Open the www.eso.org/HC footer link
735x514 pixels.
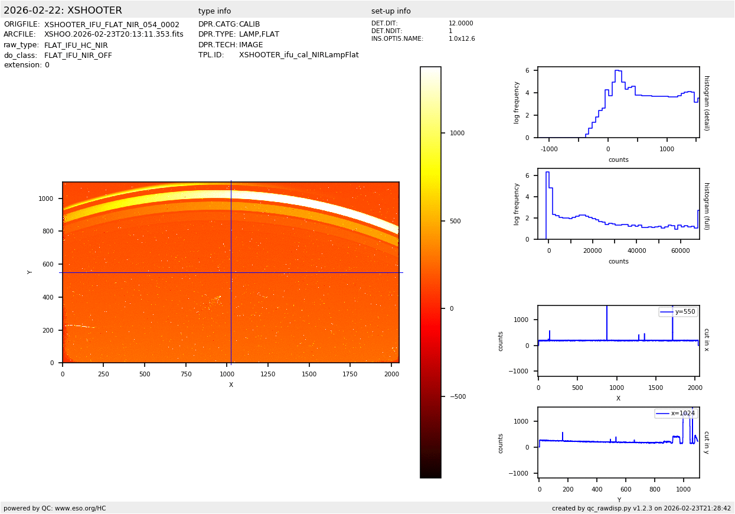point(80,508)
